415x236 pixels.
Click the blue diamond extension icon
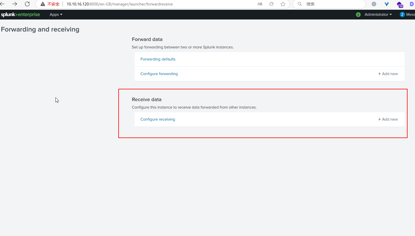tap(387, 4)
